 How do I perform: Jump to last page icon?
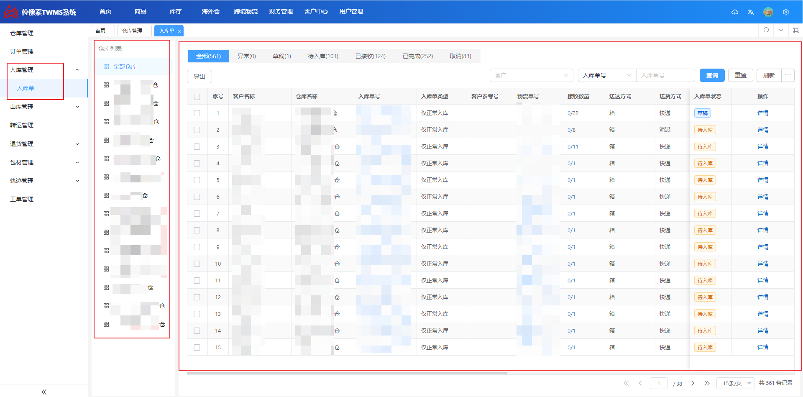pos(707,383)
